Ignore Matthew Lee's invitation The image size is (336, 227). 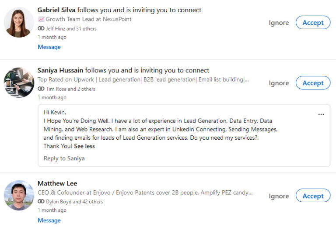coord(279,196)
